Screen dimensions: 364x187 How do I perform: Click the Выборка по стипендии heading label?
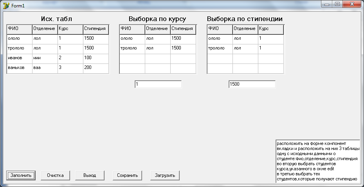pyautogui.click(x=245, y=19)
